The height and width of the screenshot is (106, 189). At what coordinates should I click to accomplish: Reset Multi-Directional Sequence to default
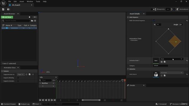click(187, 21)
